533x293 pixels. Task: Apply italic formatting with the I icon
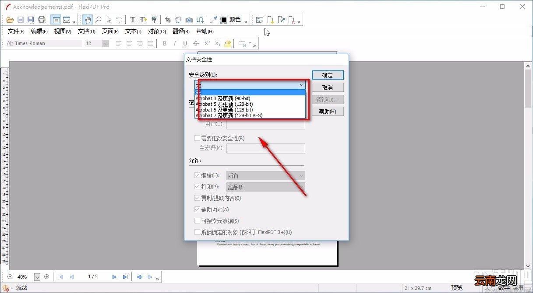pyautogui.click(x=175, y=43)
